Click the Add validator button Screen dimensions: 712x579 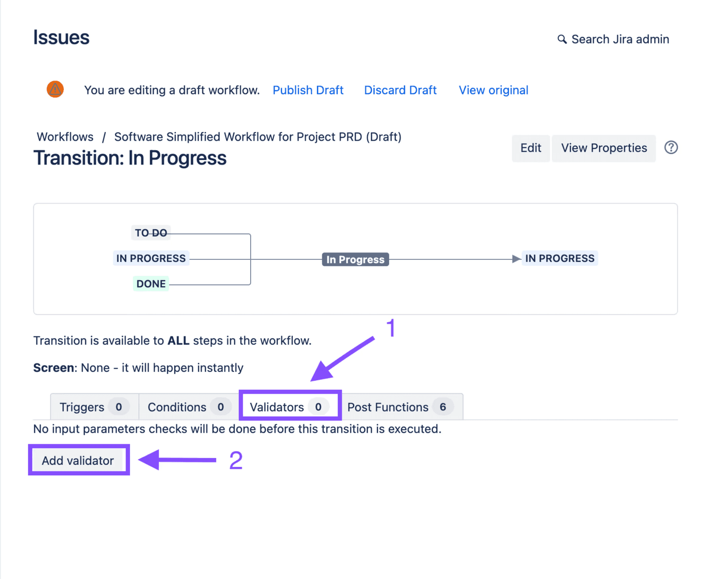pos(78,460)
